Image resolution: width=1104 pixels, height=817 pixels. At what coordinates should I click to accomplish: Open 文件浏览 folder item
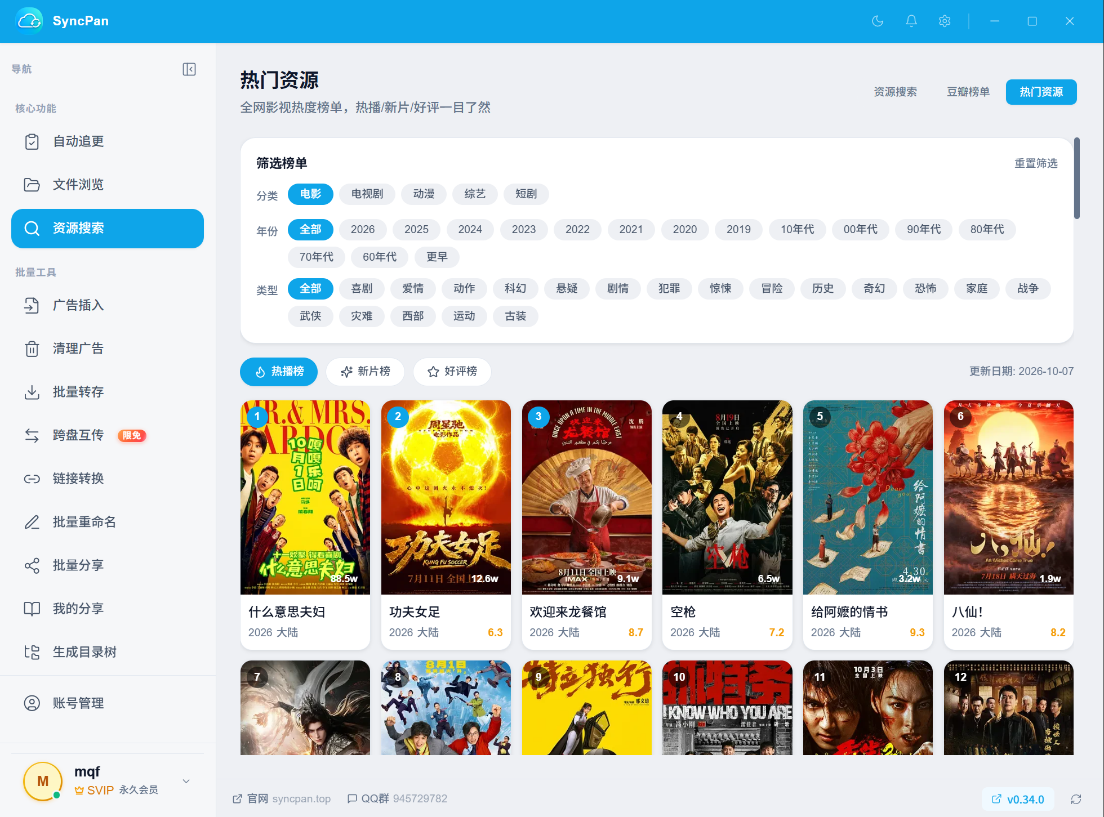(108, 185)
